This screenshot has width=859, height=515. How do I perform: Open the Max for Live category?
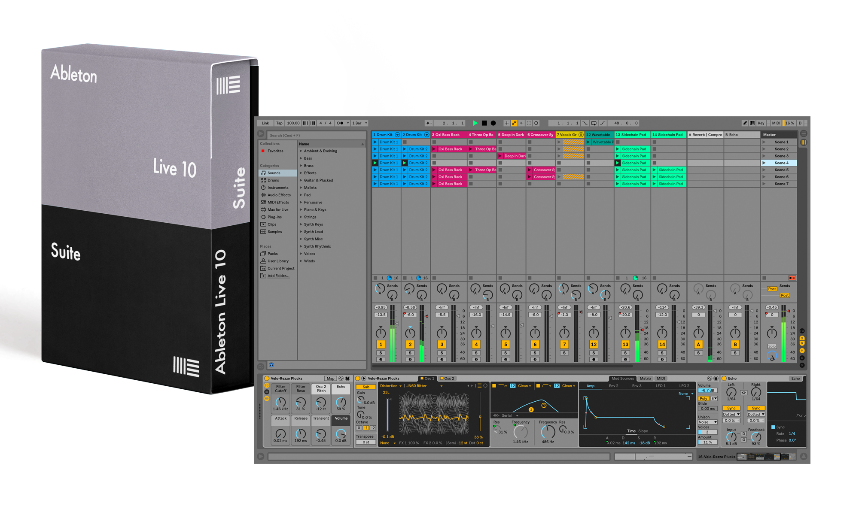coord(277,209)
